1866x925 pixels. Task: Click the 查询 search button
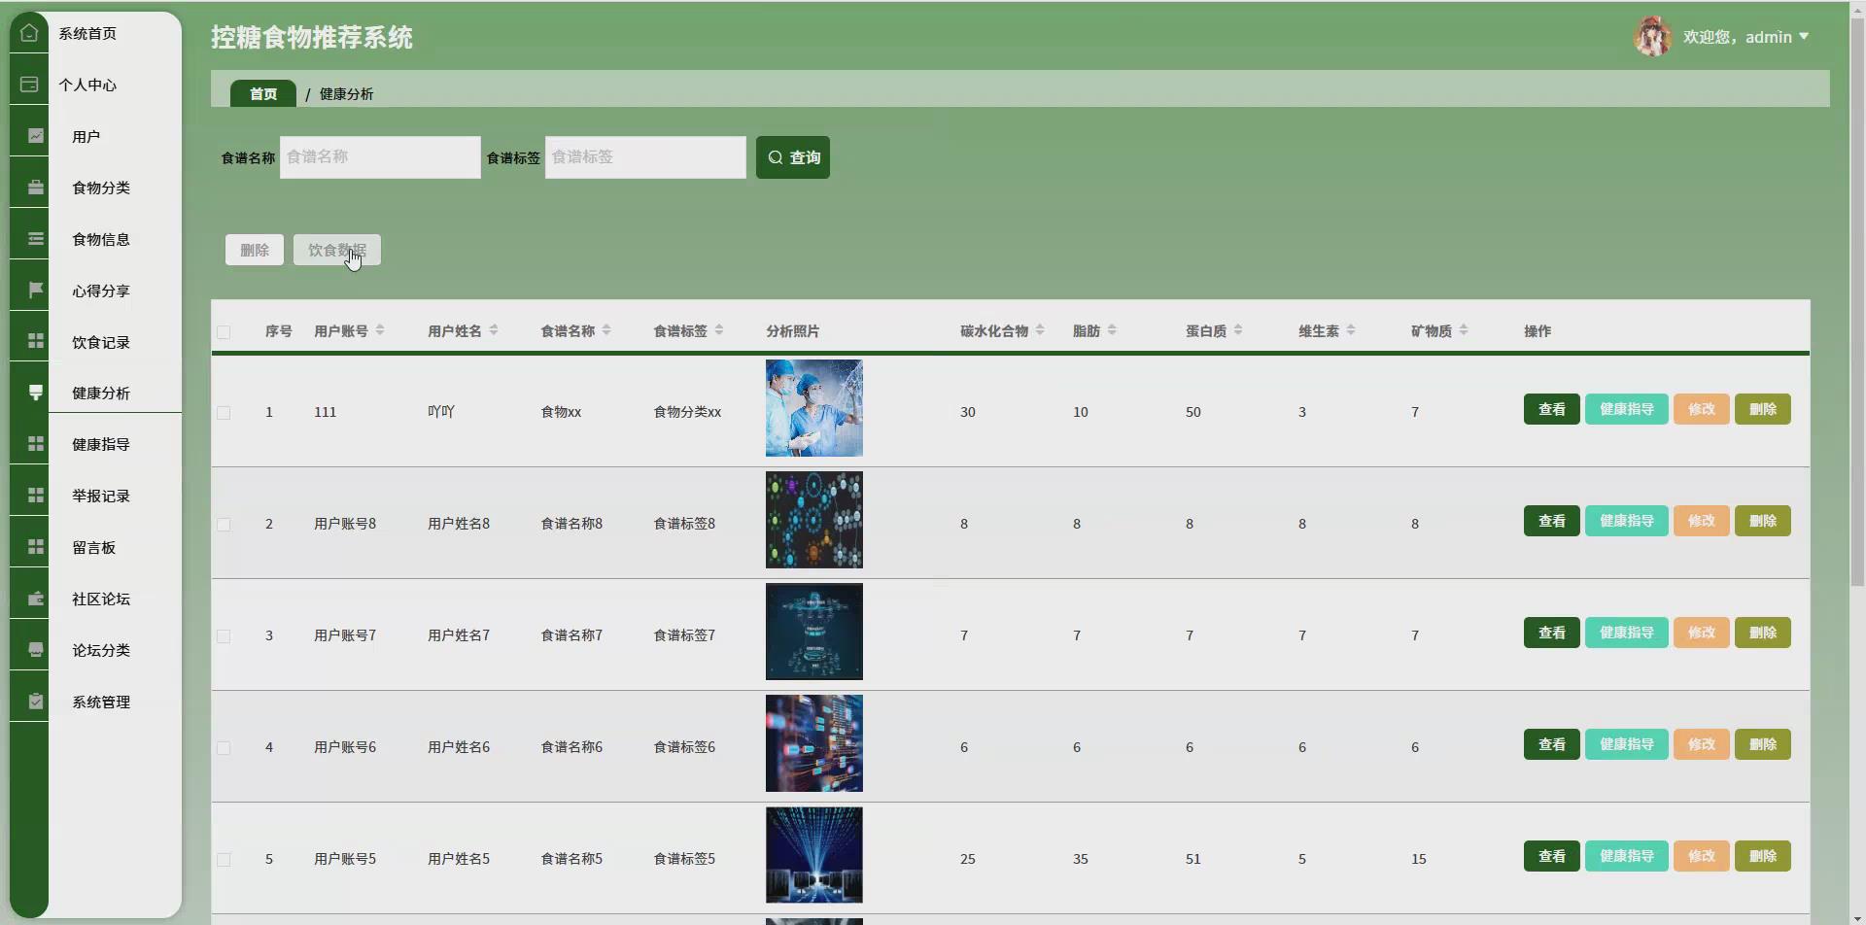coord(793,157)
